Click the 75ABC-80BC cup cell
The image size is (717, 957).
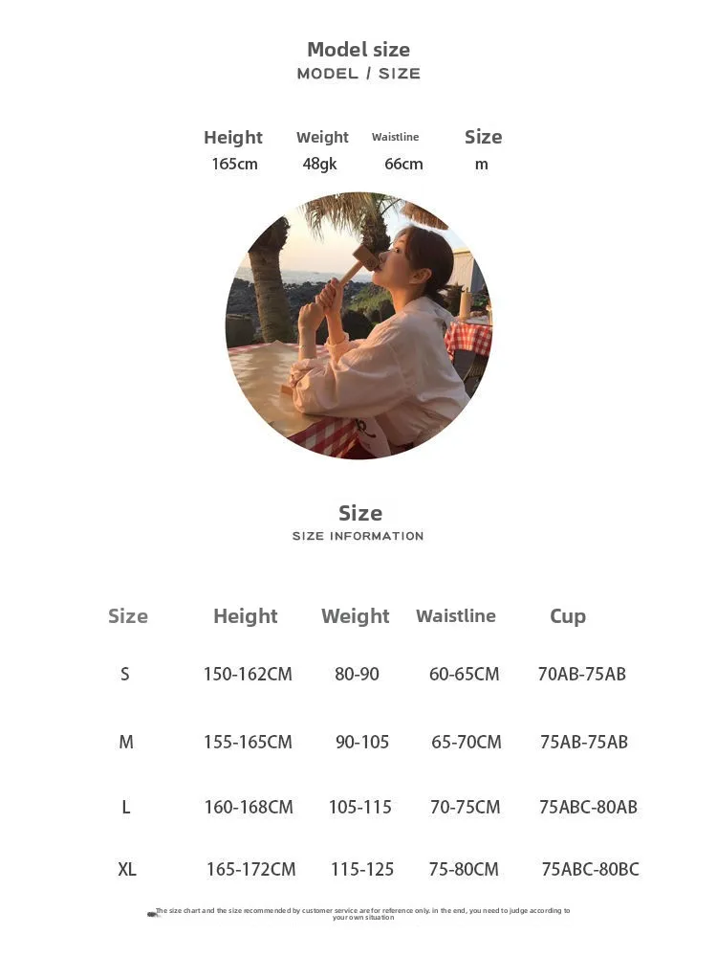(x=590, y=869)
